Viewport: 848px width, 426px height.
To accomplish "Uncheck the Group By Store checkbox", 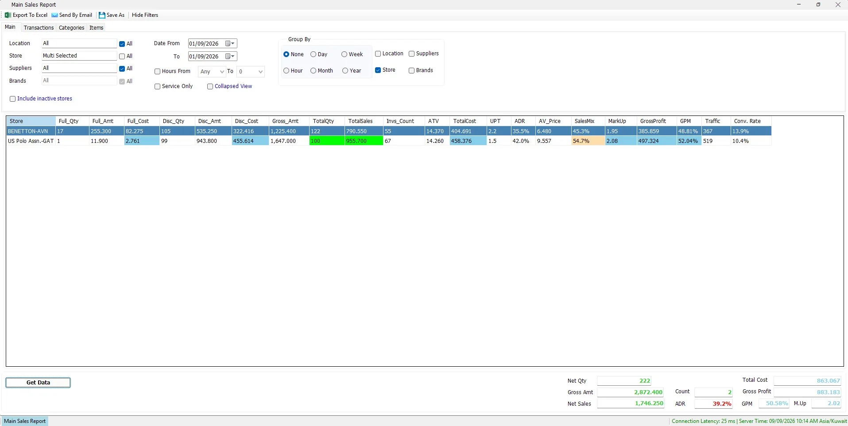I will click(378, 70).
